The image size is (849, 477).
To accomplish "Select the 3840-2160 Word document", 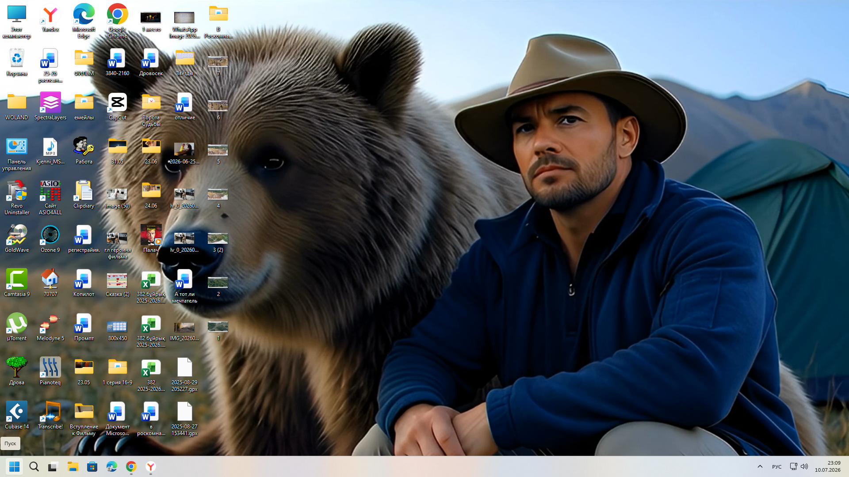I will point(118,62).
